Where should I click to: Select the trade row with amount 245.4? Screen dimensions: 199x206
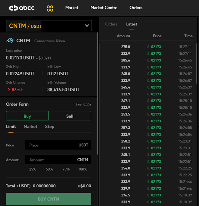[148, 87]
